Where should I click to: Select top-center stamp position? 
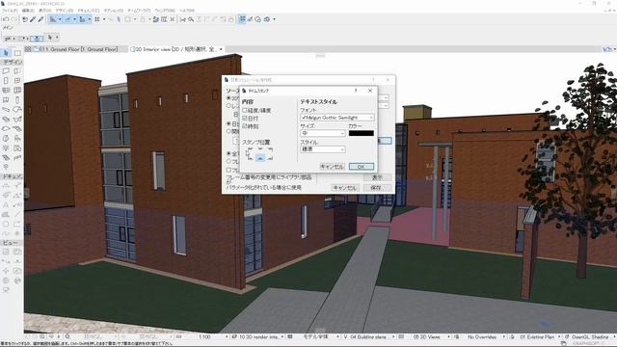click(259, 149)
